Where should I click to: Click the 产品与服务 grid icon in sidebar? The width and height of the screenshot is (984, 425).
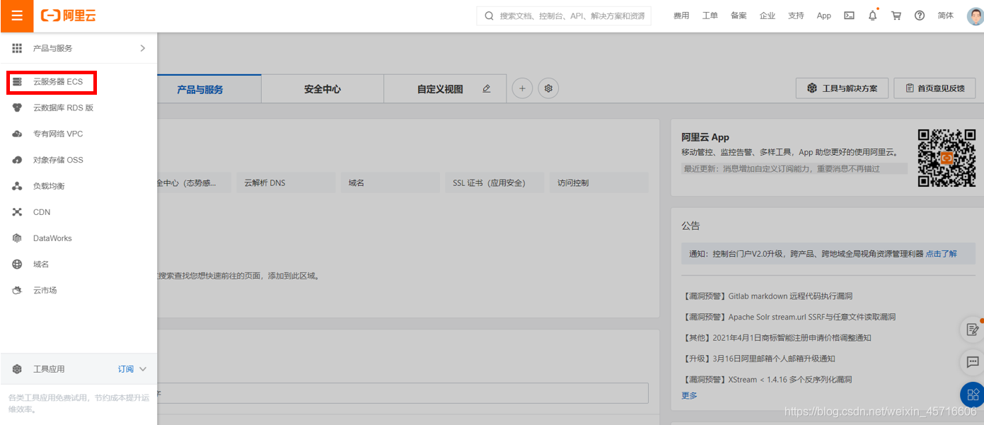coord(17,48)
